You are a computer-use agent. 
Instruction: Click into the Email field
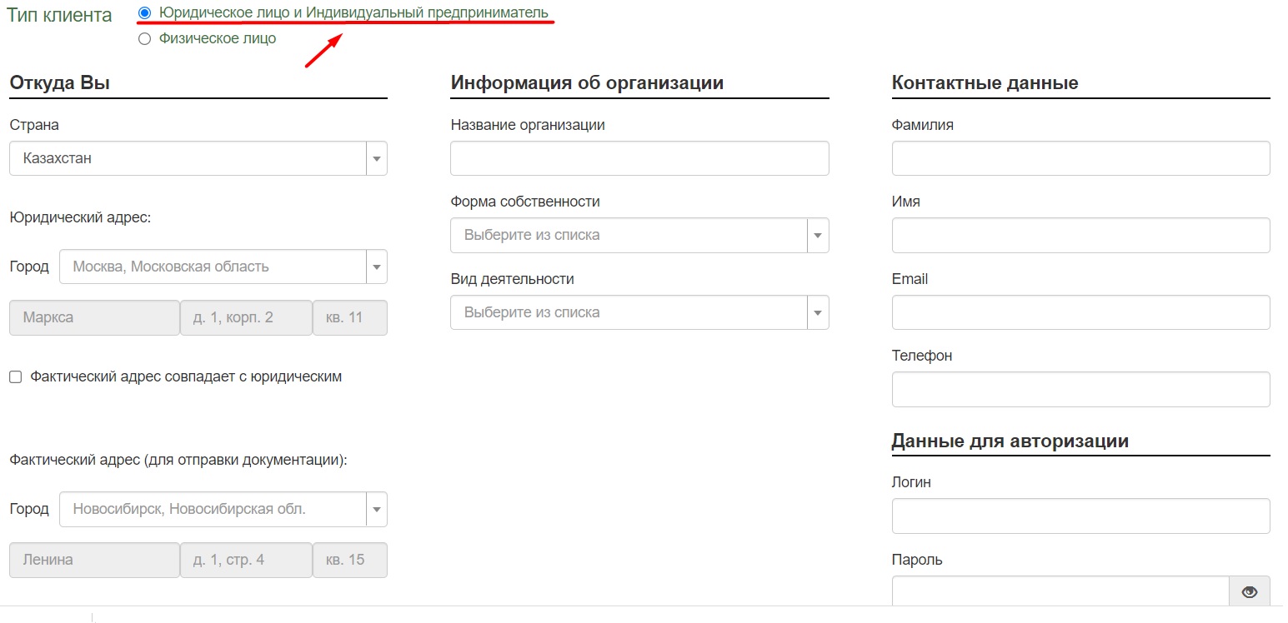1080,312
